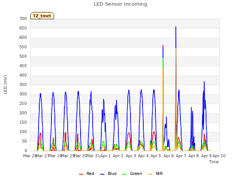Click the 200 y-axis tick label

(23, 113)
